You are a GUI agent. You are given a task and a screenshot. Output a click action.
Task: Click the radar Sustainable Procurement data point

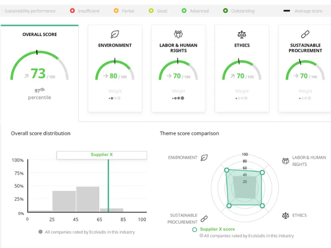[x=229, y=206]
